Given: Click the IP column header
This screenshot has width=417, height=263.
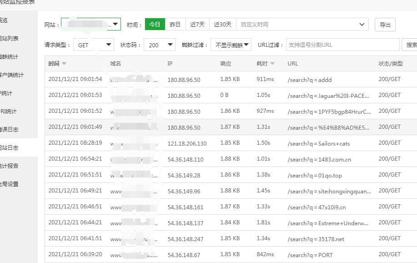Looking at the screenshot, I should point(170,63).
